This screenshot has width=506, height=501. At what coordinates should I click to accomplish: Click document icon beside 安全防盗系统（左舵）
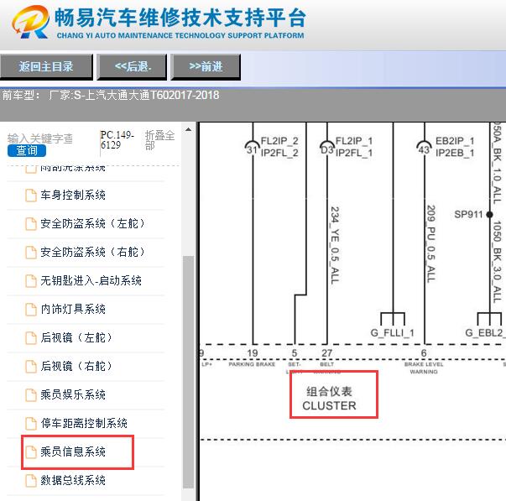(31, 224)
